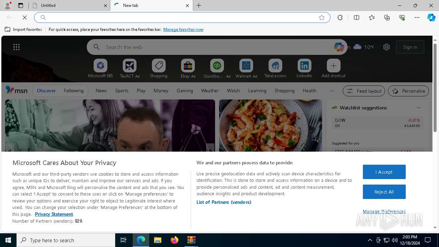Open the Weather category
The height and width of the screenshot is (247, 439).
coord(210,91)
